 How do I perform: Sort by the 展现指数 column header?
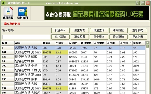tap(87, 43)
